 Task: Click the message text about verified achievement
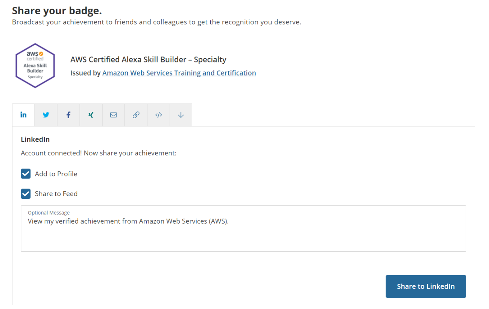tap(128, 221)
